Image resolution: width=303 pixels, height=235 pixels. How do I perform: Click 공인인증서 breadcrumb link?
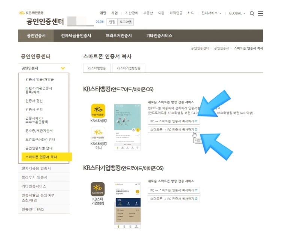click(221, 48)
